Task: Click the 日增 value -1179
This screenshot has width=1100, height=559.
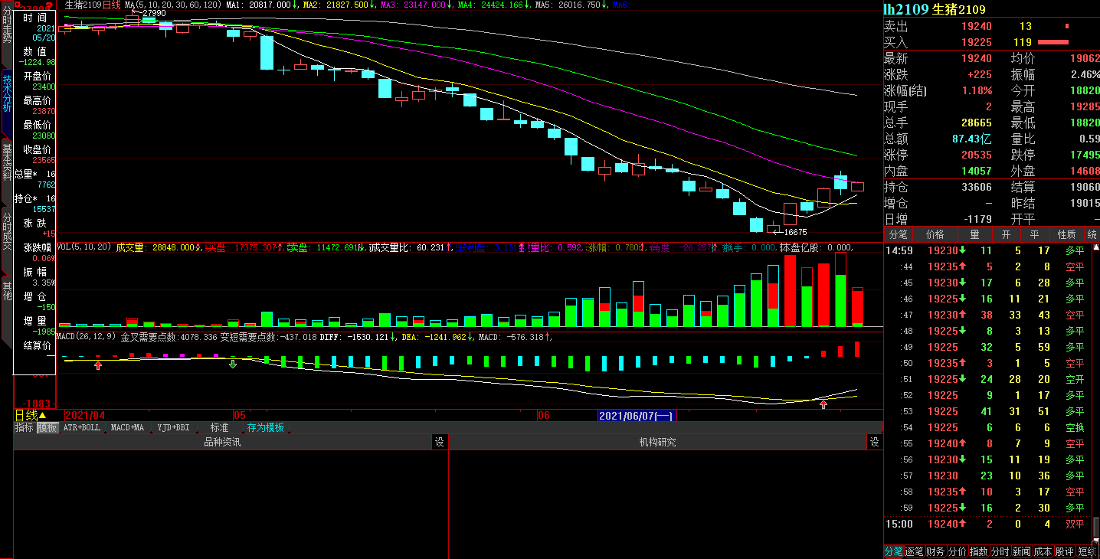Action: pyautogui.click(x=976, y=220)
